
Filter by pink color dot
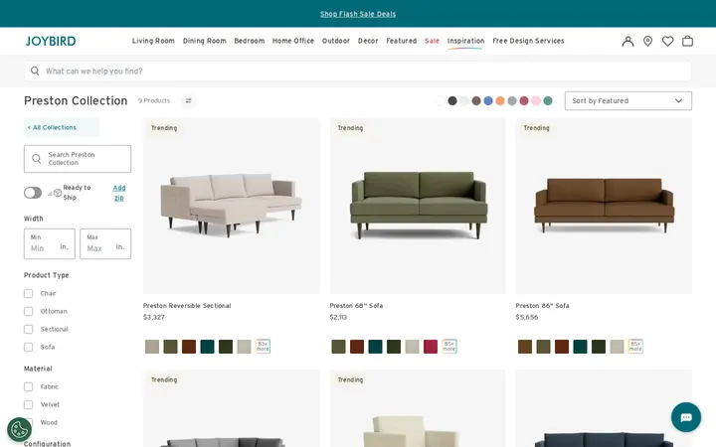click(536, 100)
